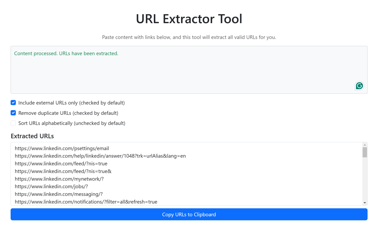Copy URLs to Clipboard button
This screenshot has width=377, height=229.
pos(189,214)
